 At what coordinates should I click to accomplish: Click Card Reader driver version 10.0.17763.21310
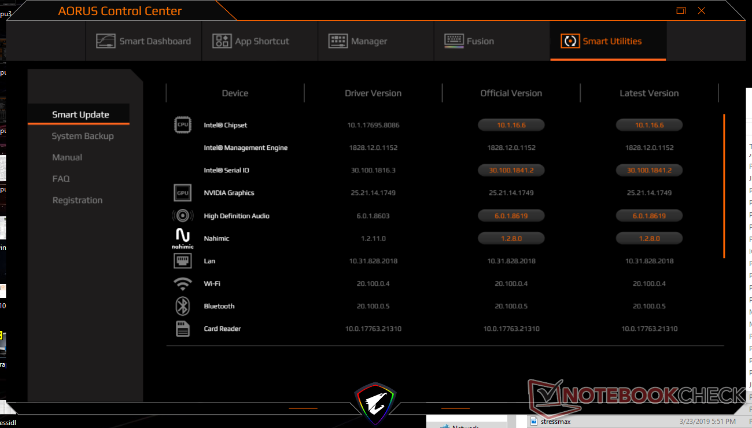point(373,329)
